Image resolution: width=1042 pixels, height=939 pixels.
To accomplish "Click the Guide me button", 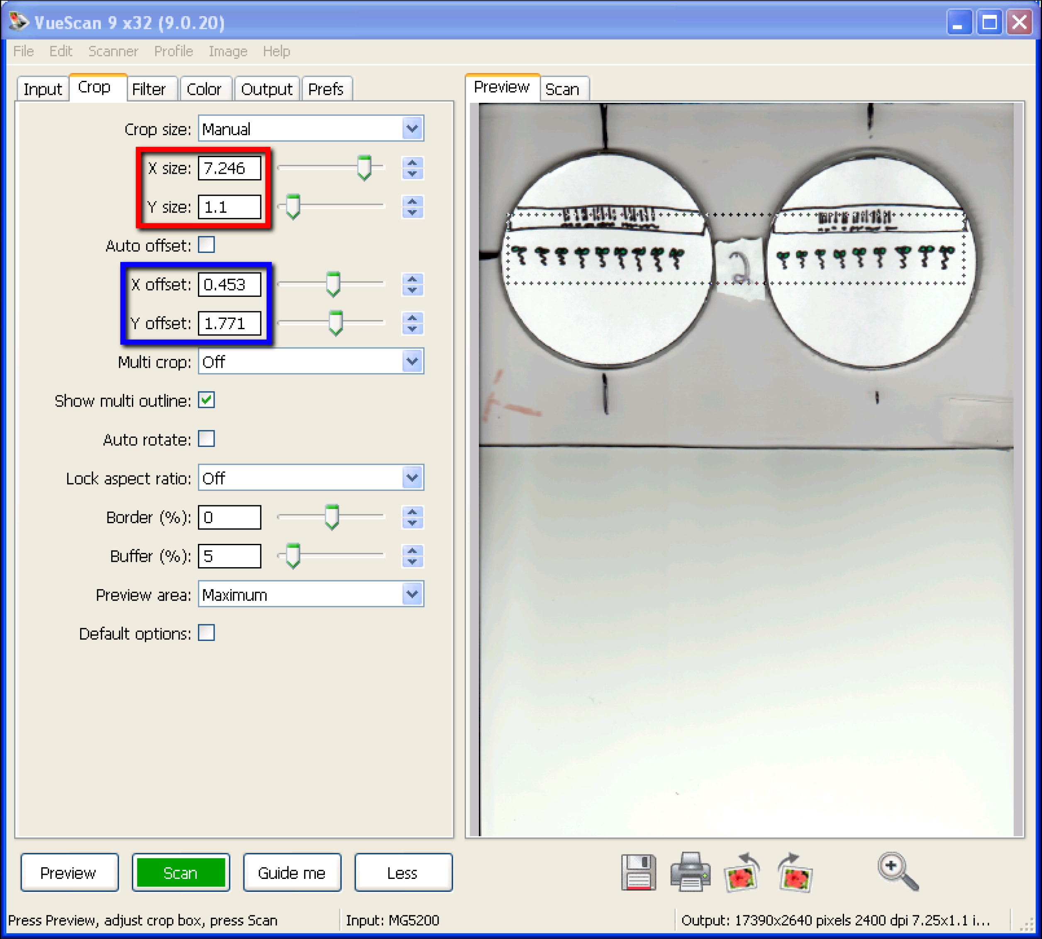I will (x=292, y=873).
